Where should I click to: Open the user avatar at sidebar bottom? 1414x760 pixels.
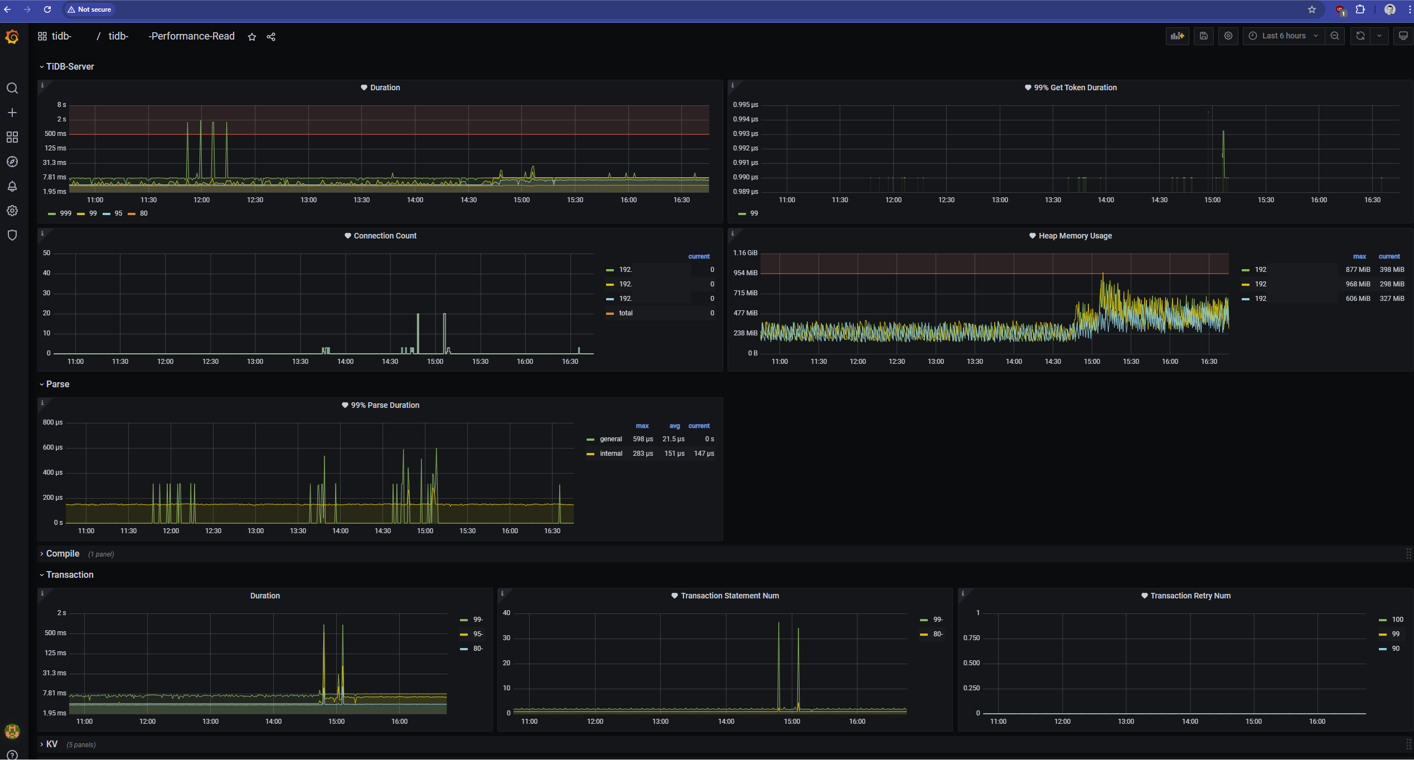tap(12, 731)
